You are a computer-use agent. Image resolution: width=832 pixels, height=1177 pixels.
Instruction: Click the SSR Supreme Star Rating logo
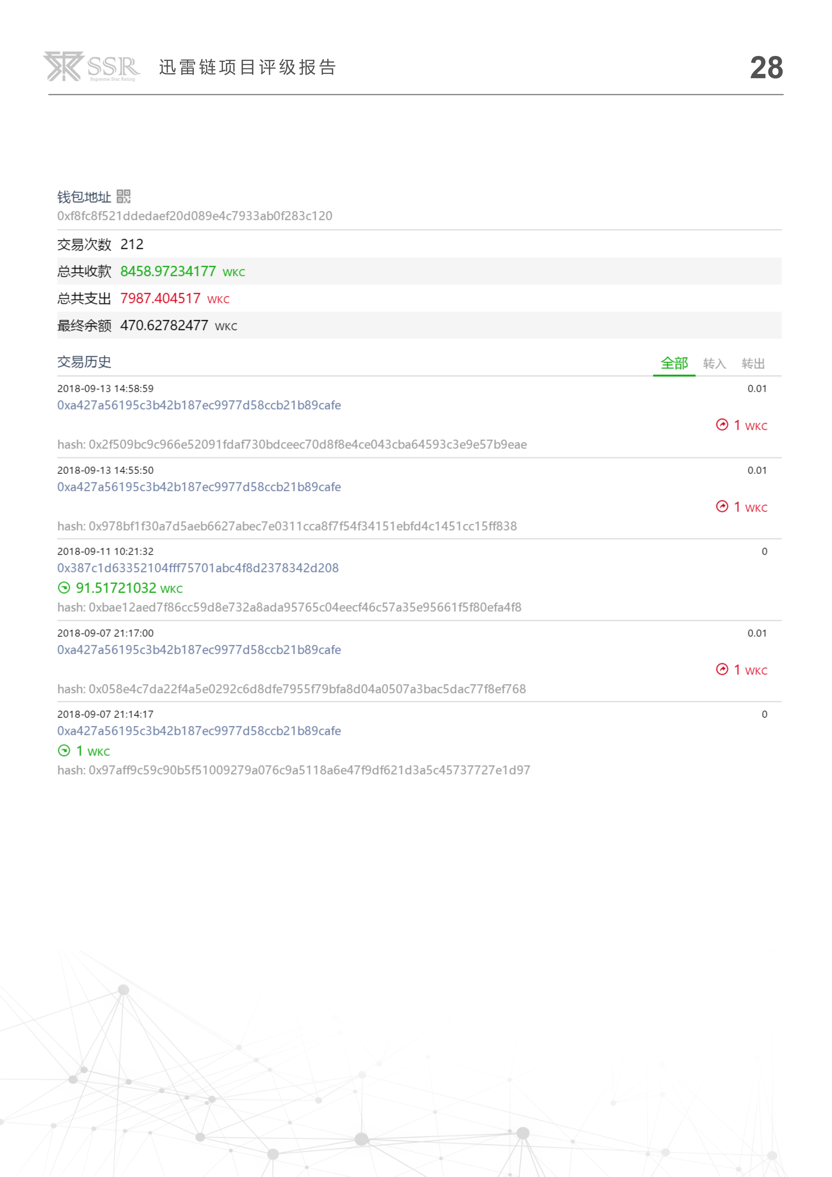91,67
